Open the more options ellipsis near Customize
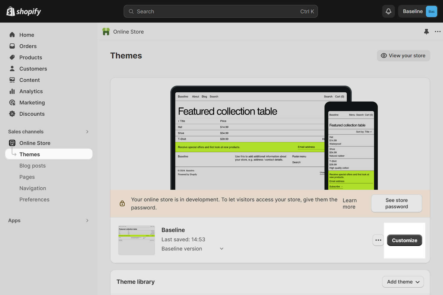Viewport: 443px width, 295px height. pos(378,240)
